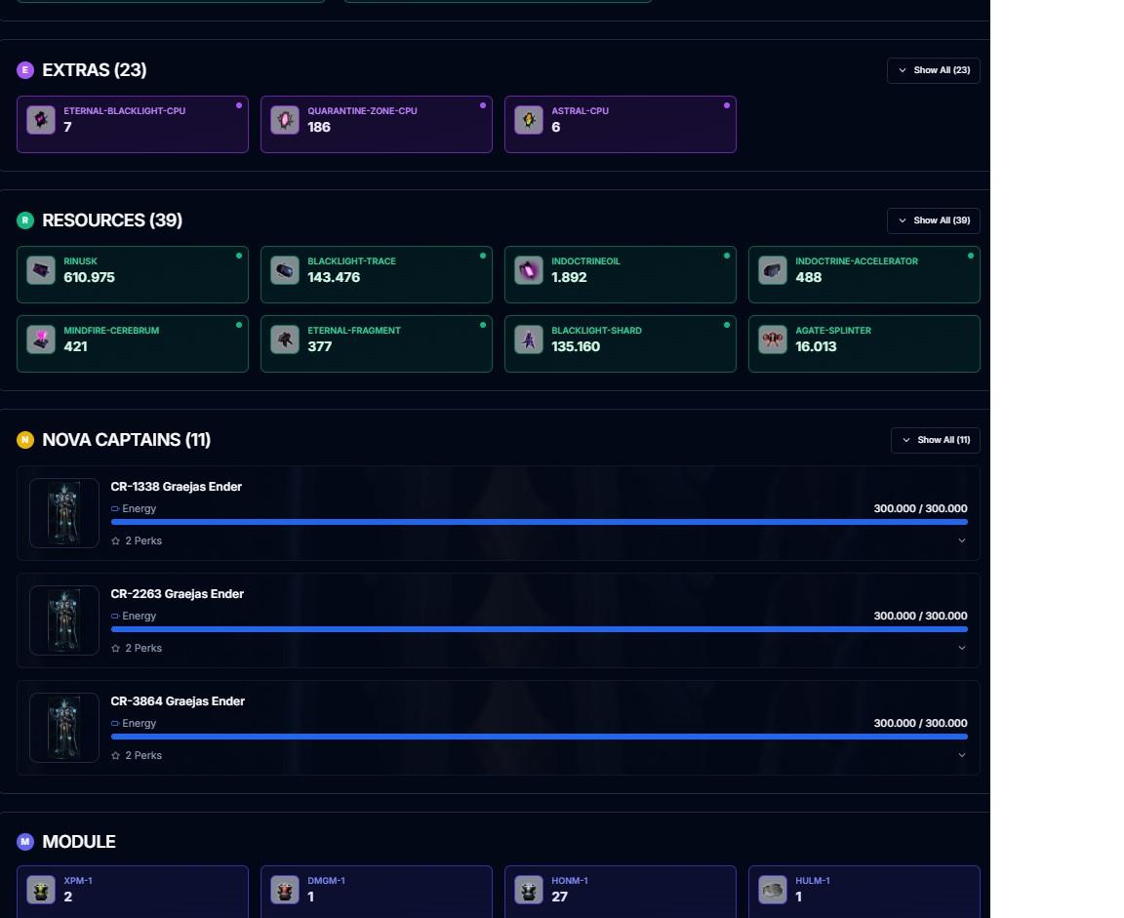Click the Rinusk resource icon
Screen dimensions: 1124x918
tap(41, 270)
